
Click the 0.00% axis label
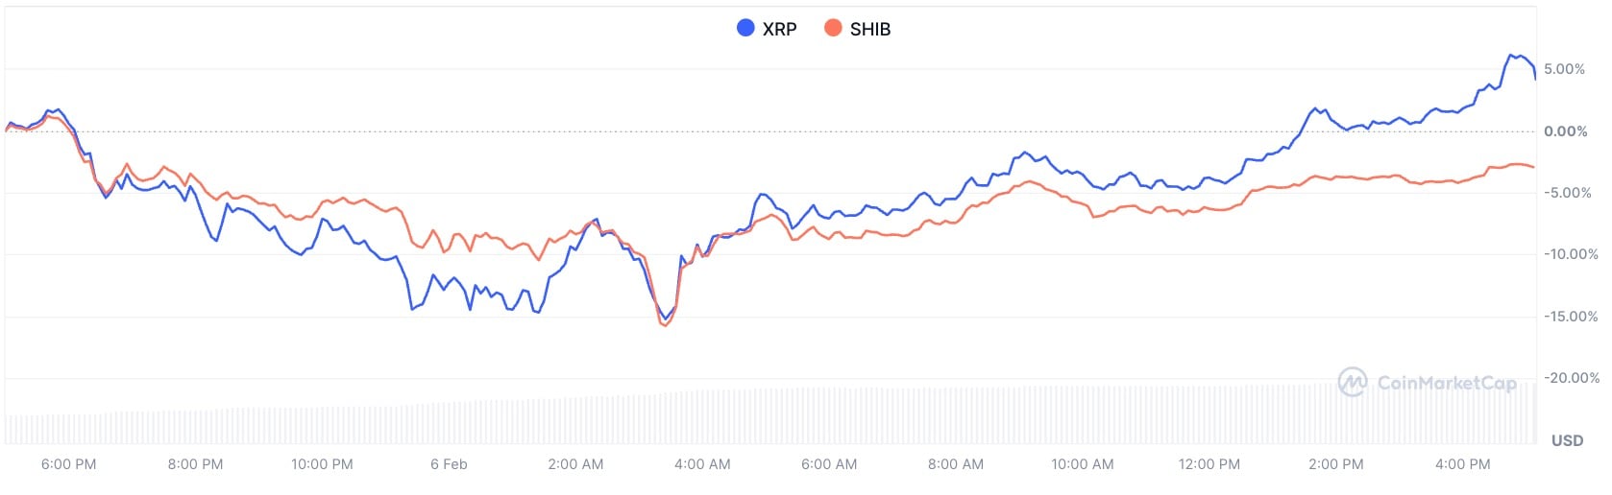[1565, 131]
